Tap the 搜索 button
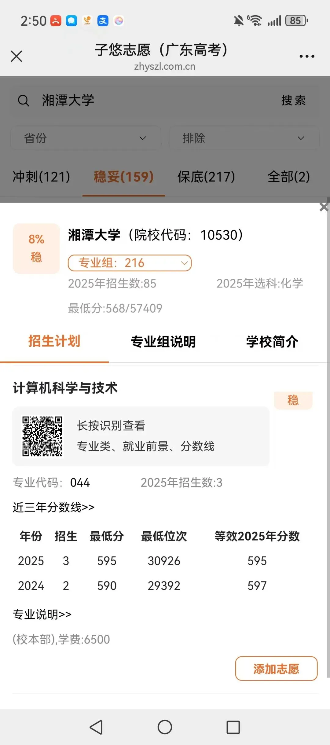This screenshot has width=330, height=745. [x=293, y=100]
